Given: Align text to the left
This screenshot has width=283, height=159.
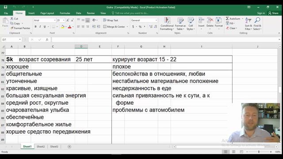Looking at the screenshot, I should point(78,26).
